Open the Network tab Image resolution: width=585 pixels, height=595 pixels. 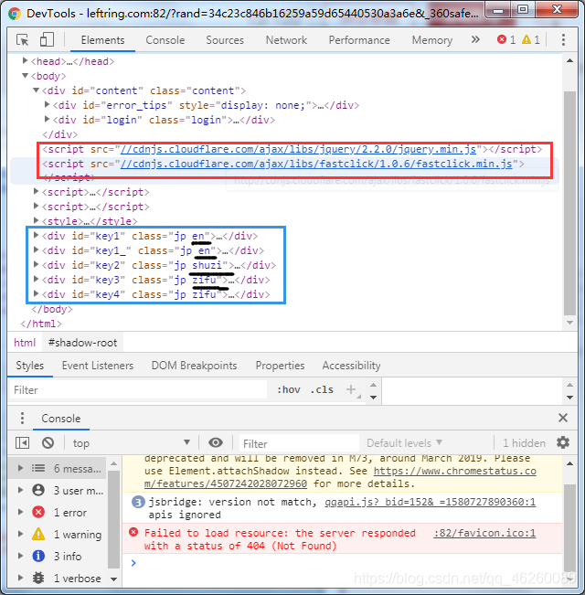[286, 40]
